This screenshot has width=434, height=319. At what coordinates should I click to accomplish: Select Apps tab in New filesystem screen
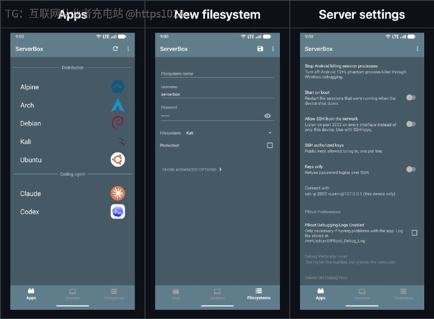pos(176,294)
